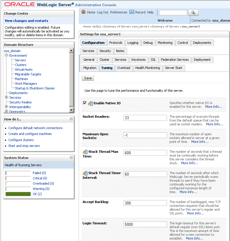This screenshot has height=241, width=230.
Task: Open Work Managers tree item
Action: [26, 84]
